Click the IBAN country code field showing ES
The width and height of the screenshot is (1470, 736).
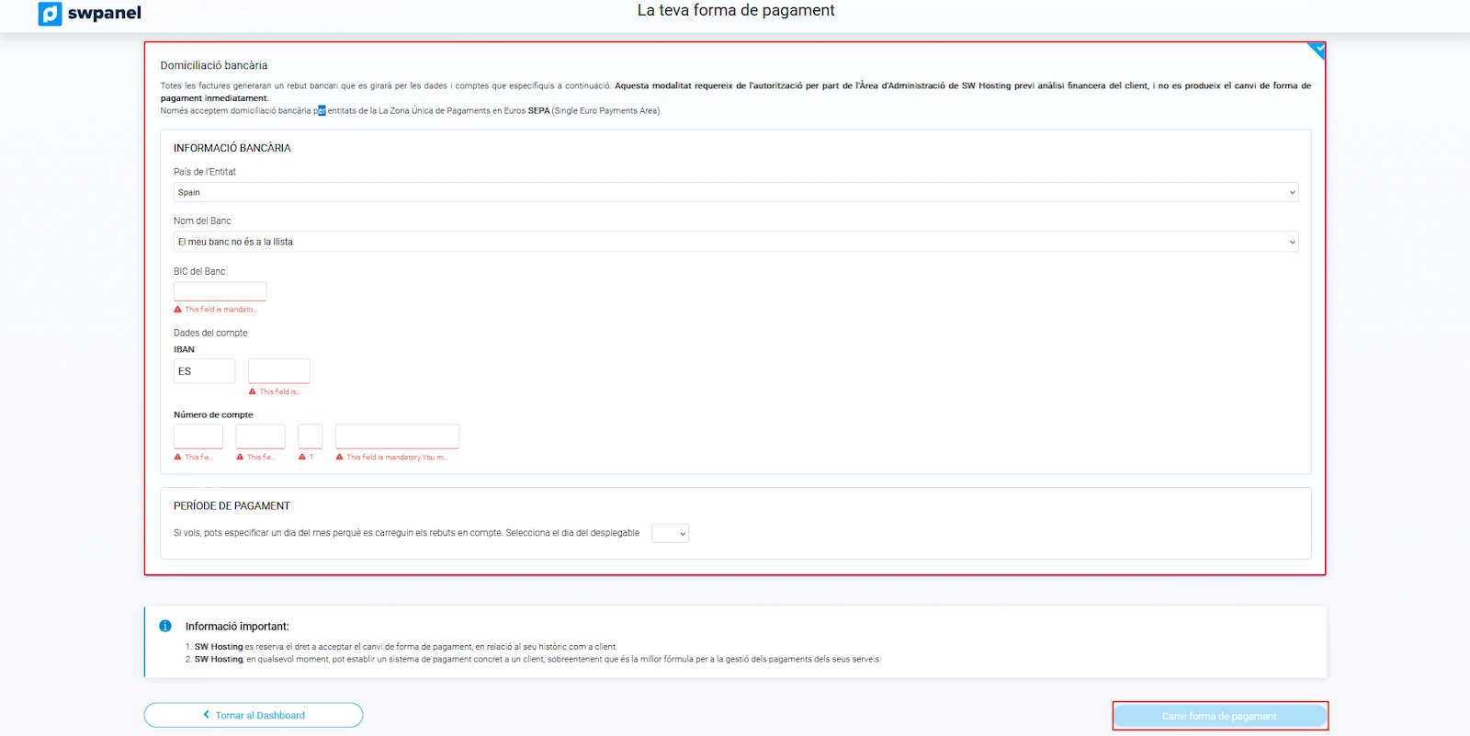click(204, 371)
